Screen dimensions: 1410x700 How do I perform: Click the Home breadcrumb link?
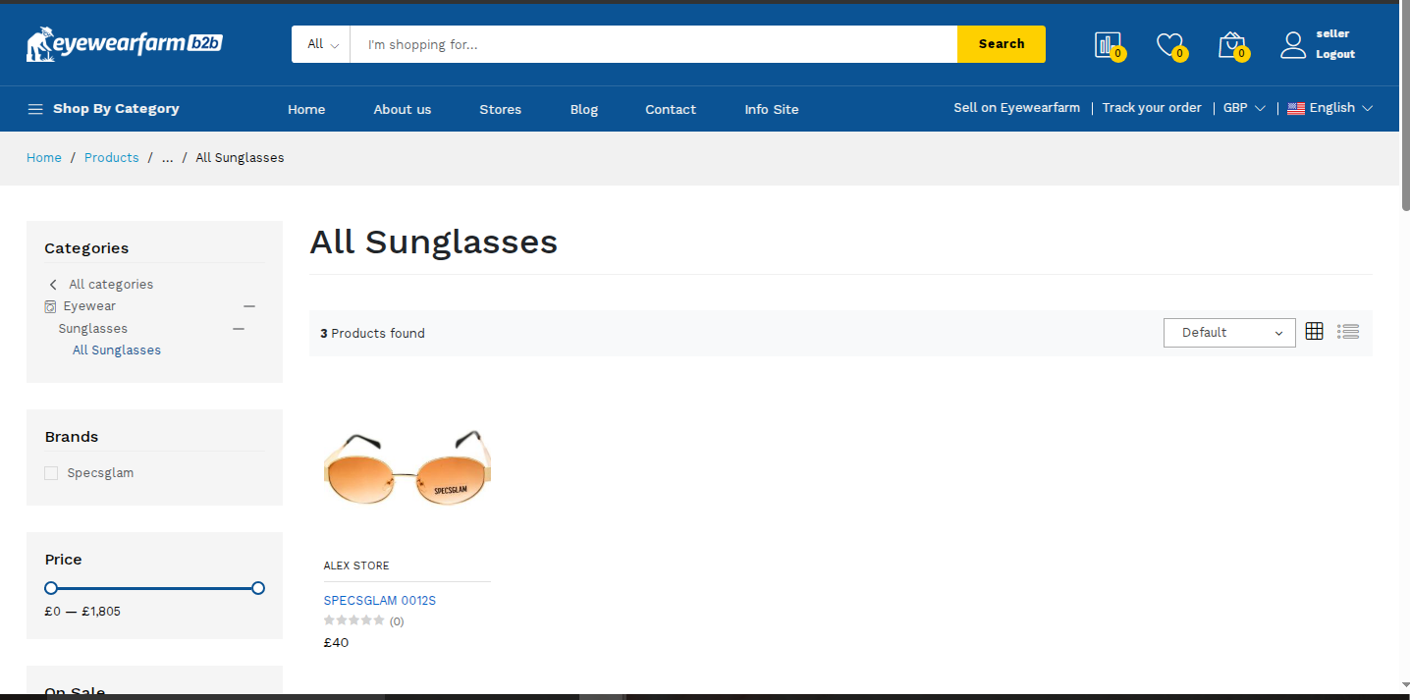[x=44, y=158]
